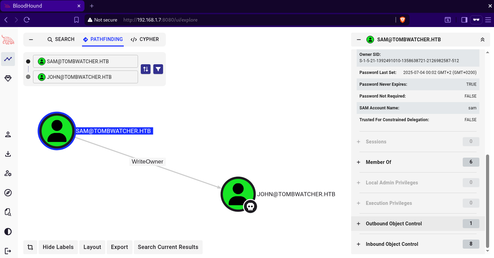This screenshot has width=494, height=258.
Task: Hide Labels on the graph
Action: 58,247
